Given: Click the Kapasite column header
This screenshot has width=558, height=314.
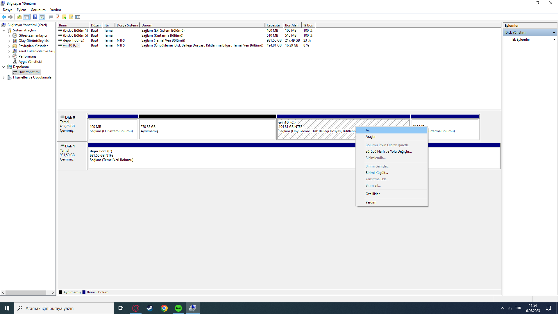Looking at the screenshot, I should click(273, 25).
